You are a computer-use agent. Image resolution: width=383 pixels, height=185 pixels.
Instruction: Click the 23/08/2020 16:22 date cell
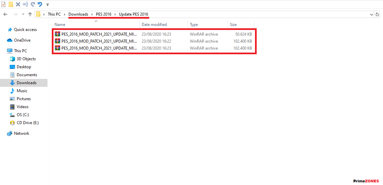click(x=156, y=41)
